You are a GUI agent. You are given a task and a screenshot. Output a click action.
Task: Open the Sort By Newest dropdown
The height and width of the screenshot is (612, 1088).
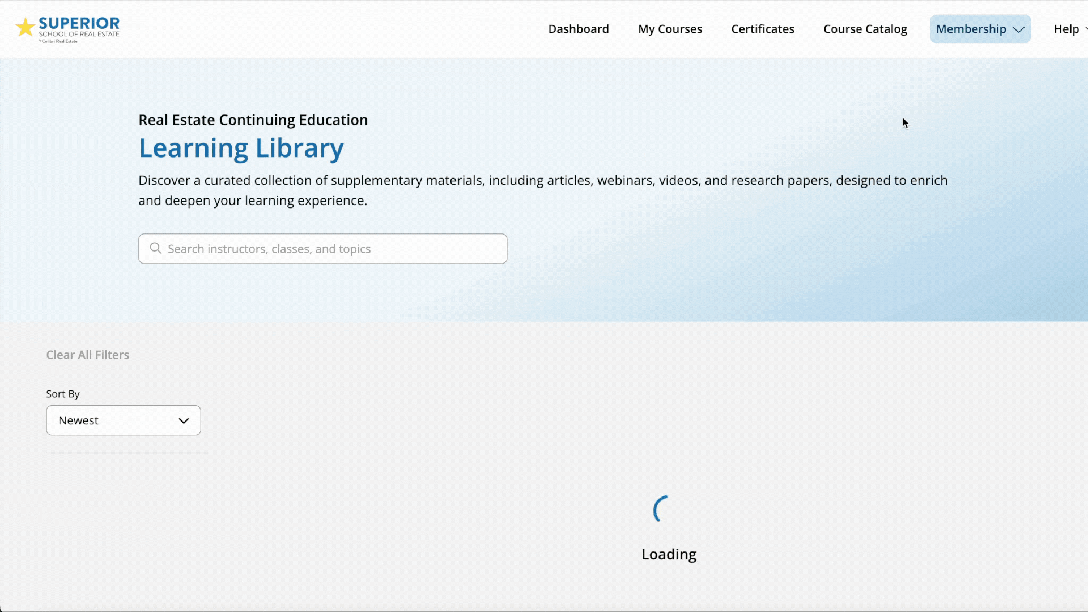pyautogui.click(x=123, y=420)
